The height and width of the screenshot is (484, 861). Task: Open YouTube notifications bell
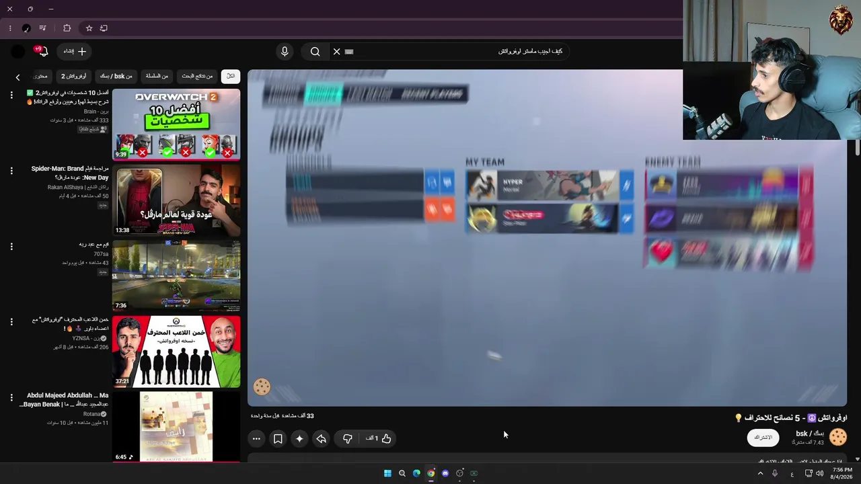42,51
